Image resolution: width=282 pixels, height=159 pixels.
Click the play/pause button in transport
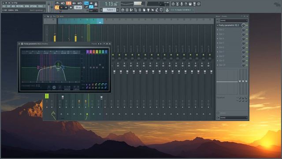[62, 8]
